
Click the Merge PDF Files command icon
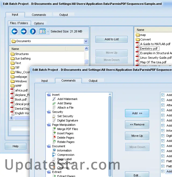pyautogui.click(x=55, y=129)
